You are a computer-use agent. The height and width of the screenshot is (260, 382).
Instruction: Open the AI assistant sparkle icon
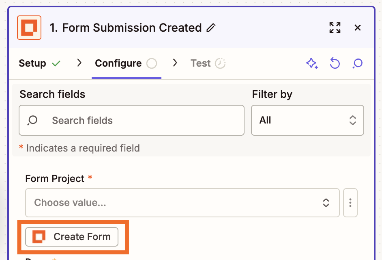click(312, 63)
